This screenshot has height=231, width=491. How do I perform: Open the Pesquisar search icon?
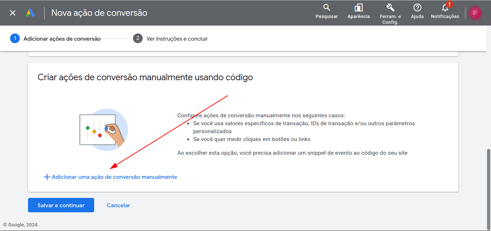tap(326, 8)
